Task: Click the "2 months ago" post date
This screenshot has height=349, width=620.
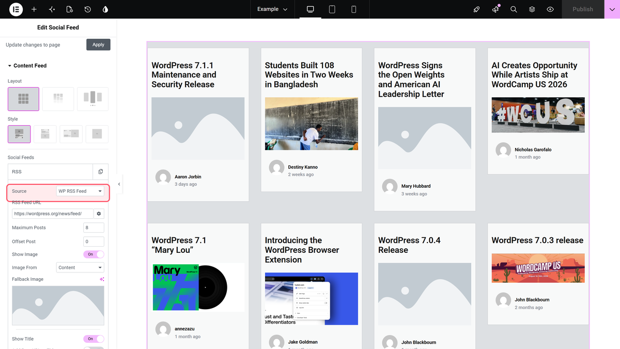Action: pos(529,307)
